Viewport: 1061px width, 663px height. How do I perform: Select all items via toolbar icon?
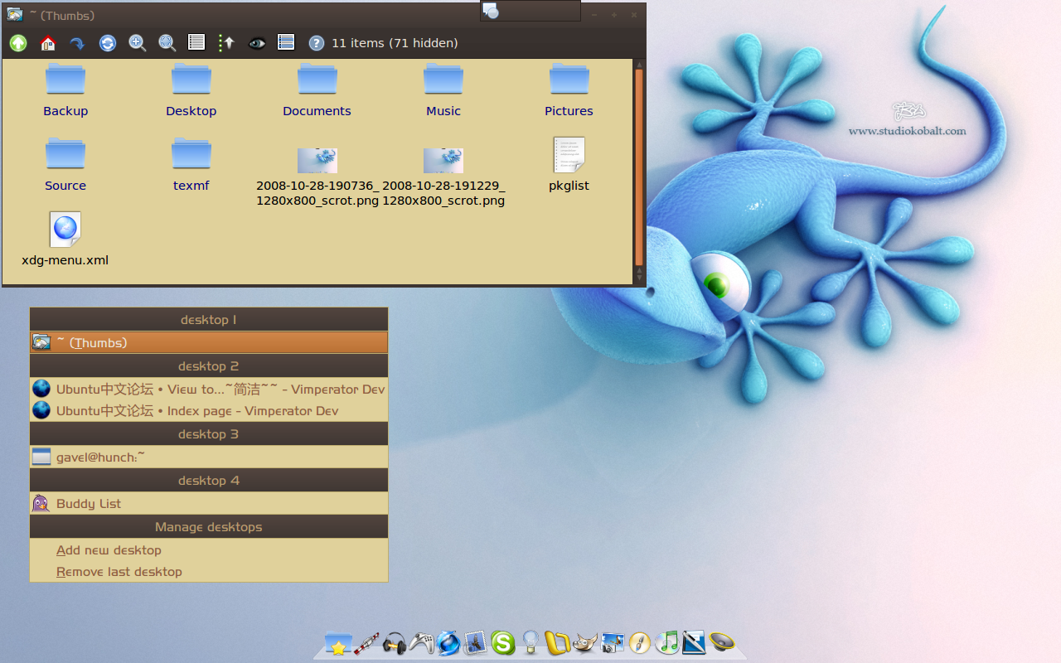coord(286,42)
